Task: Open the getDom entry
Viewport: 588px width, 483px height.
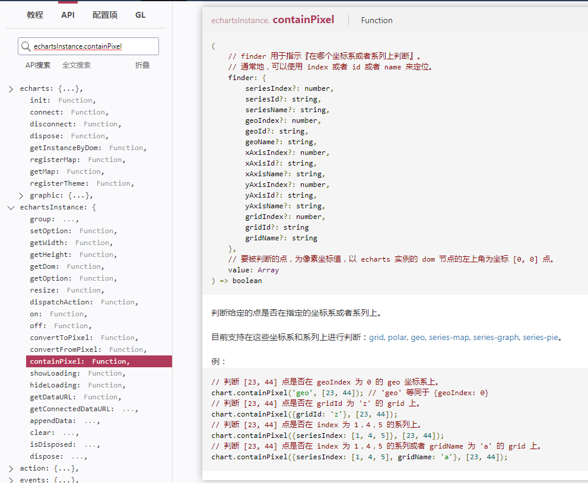Action: coord(66,266)
